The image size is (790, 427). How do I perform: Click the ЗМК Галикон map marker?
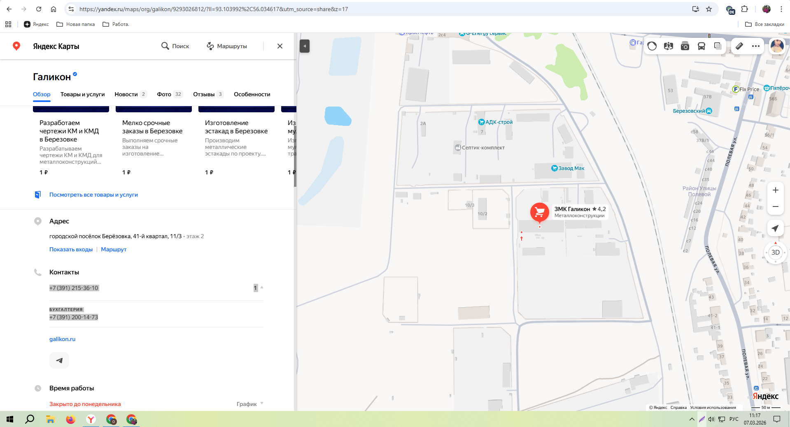point(539,212)
